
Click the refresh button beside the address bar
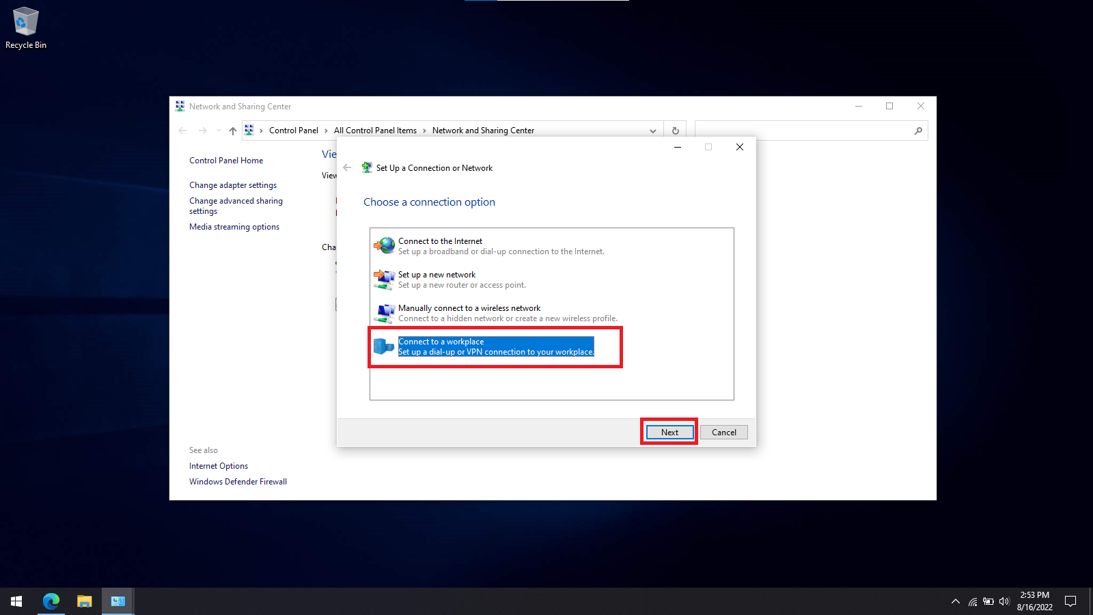point(675,131)
